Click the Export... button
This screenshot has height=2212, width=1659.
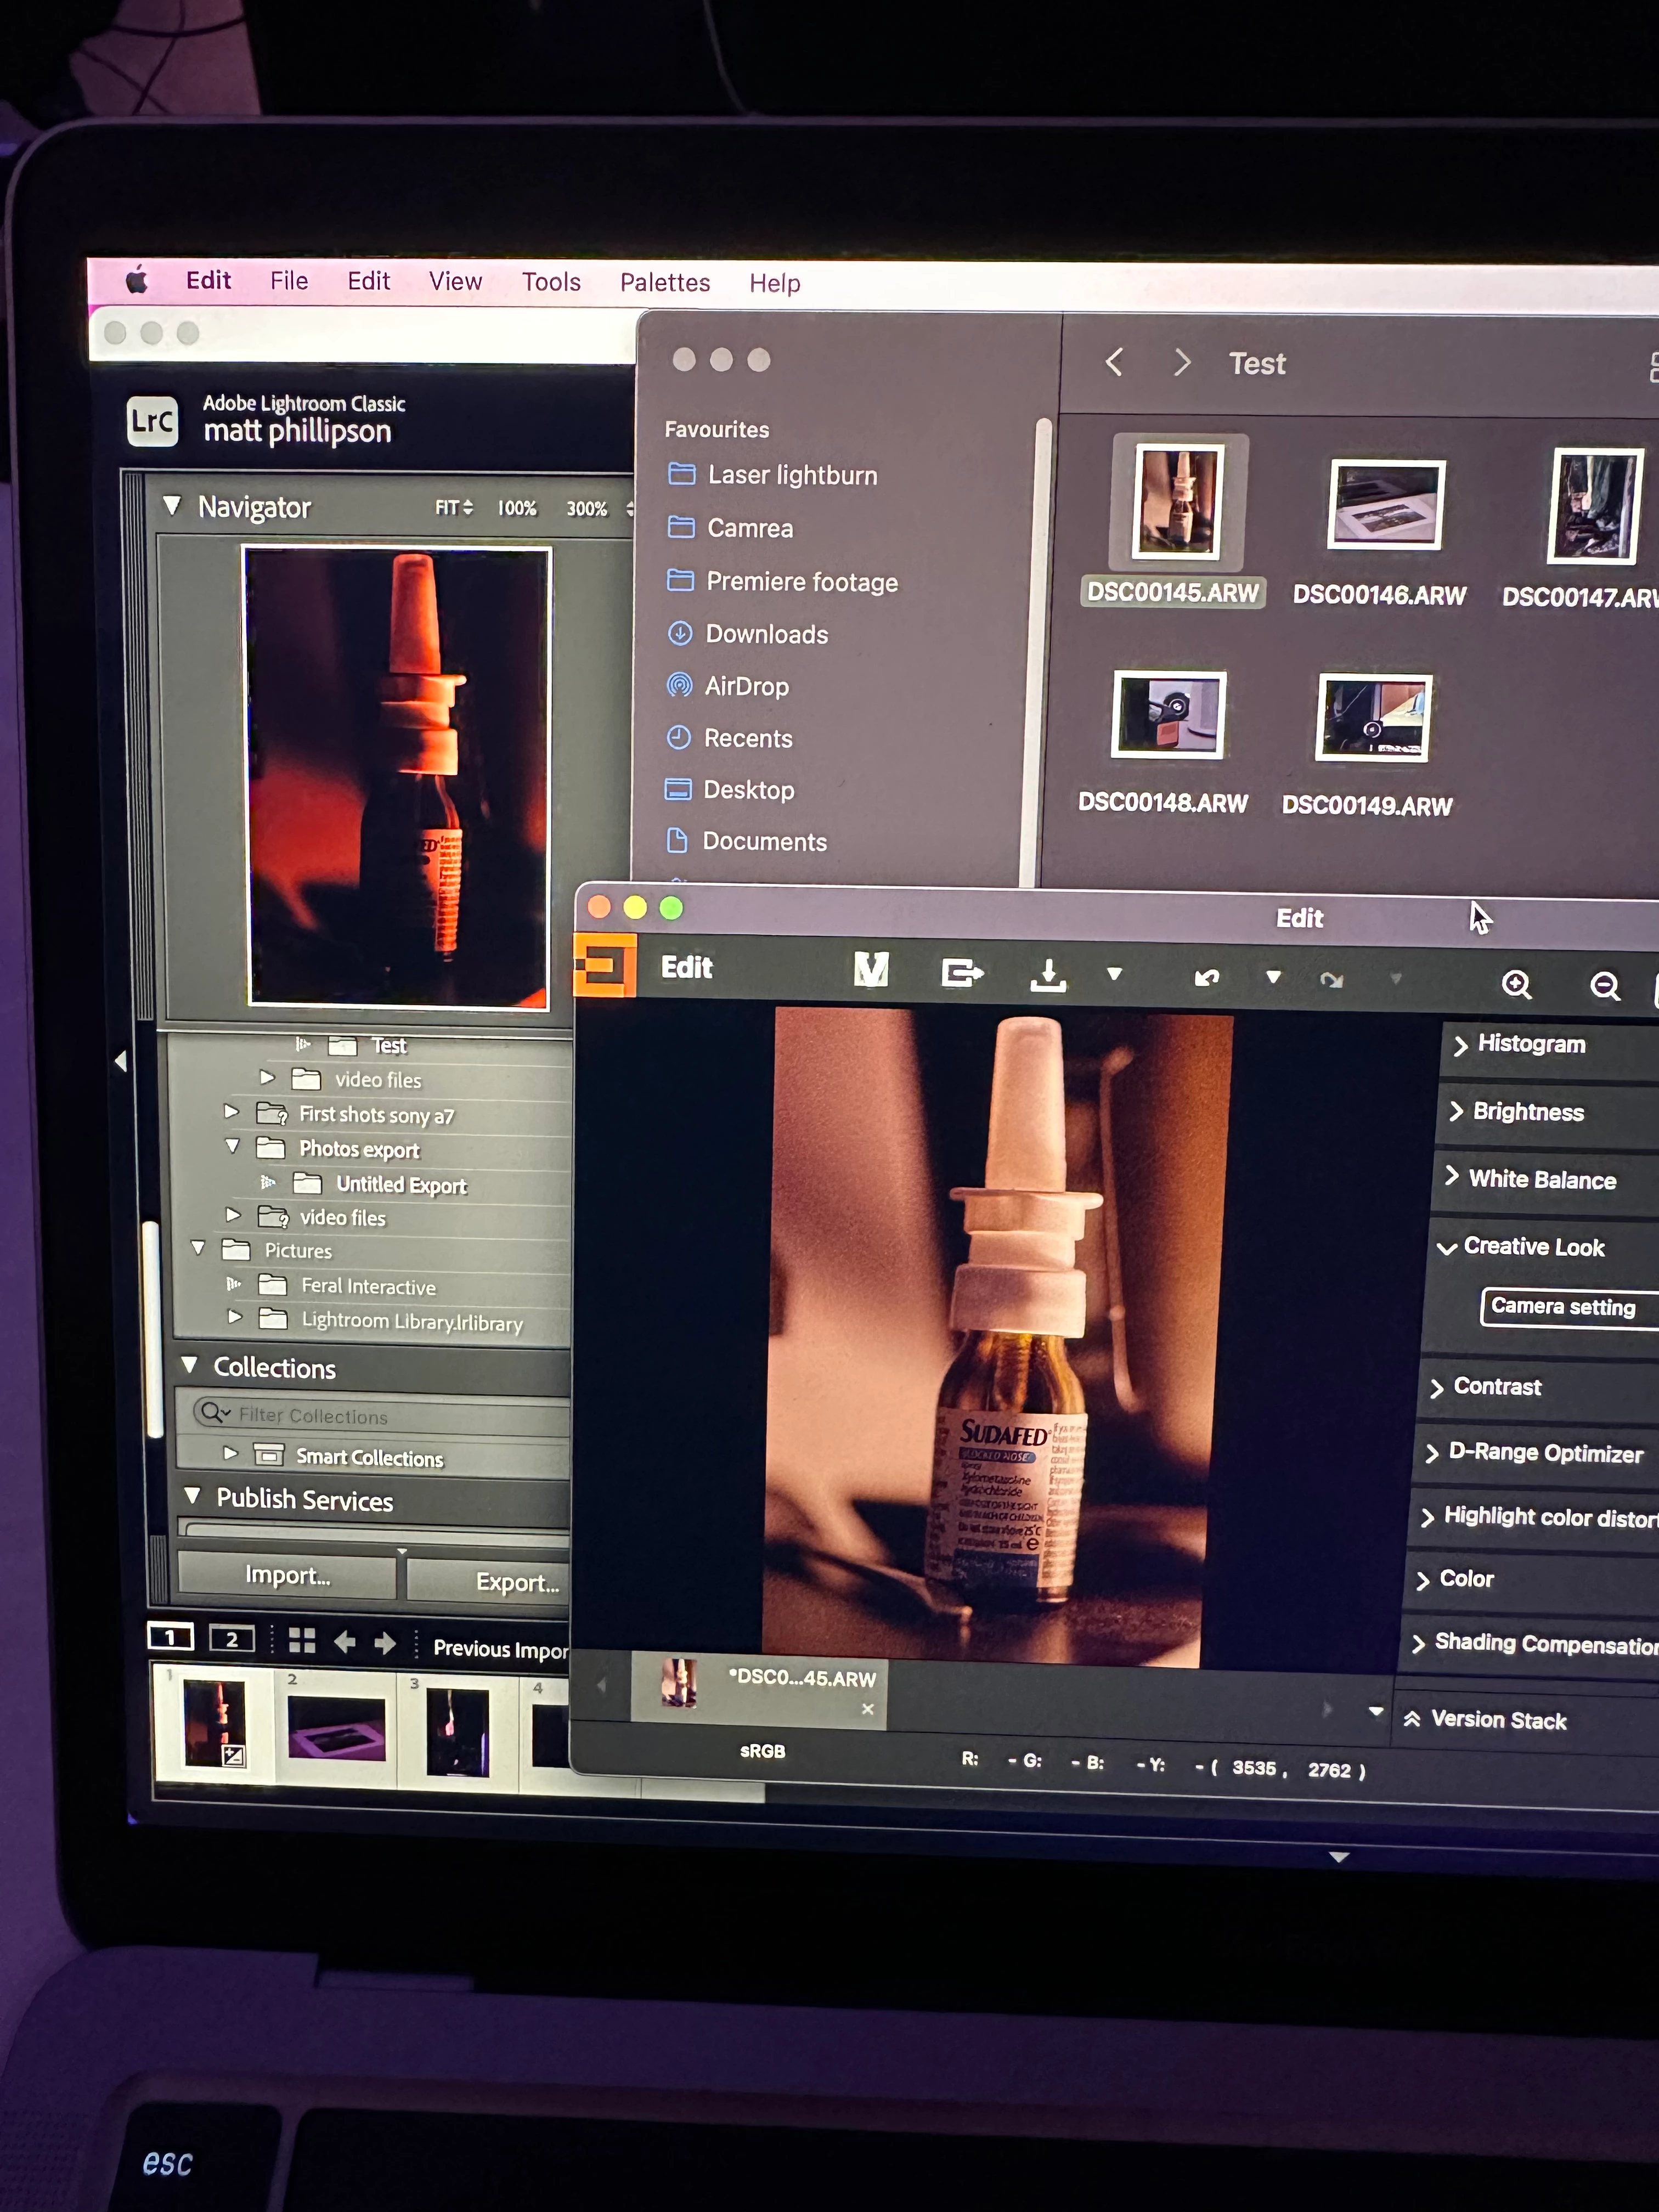click(x=515, y=1582)
